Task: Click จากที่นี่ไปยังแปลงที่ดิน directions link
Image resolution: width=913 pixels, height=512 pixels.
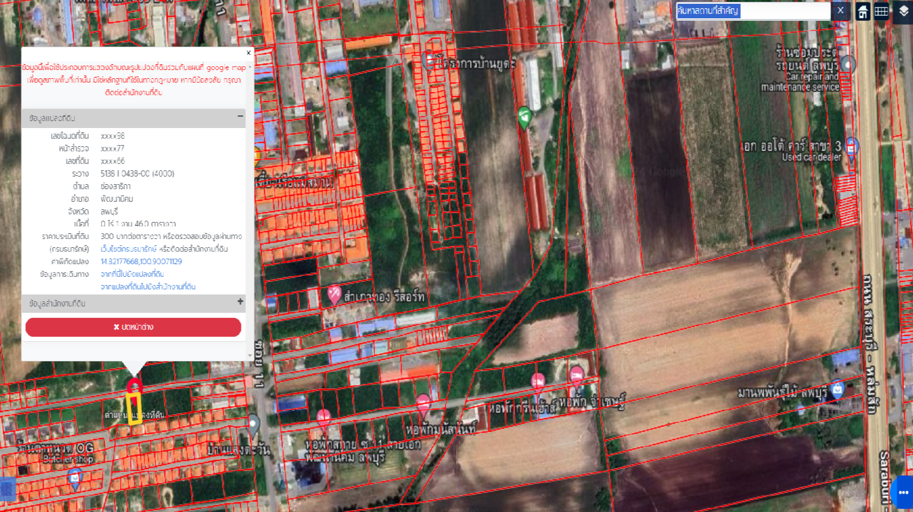Action: (x=132, y=274)
